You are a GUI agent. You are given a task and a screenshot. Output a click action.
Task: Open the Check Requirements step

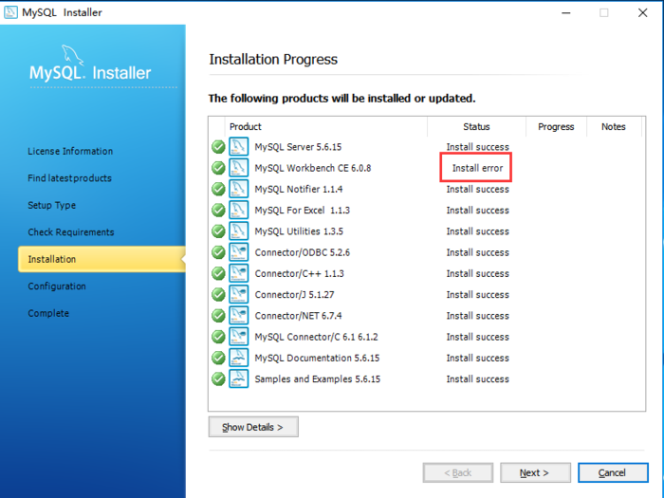click(x=71, y=232)
